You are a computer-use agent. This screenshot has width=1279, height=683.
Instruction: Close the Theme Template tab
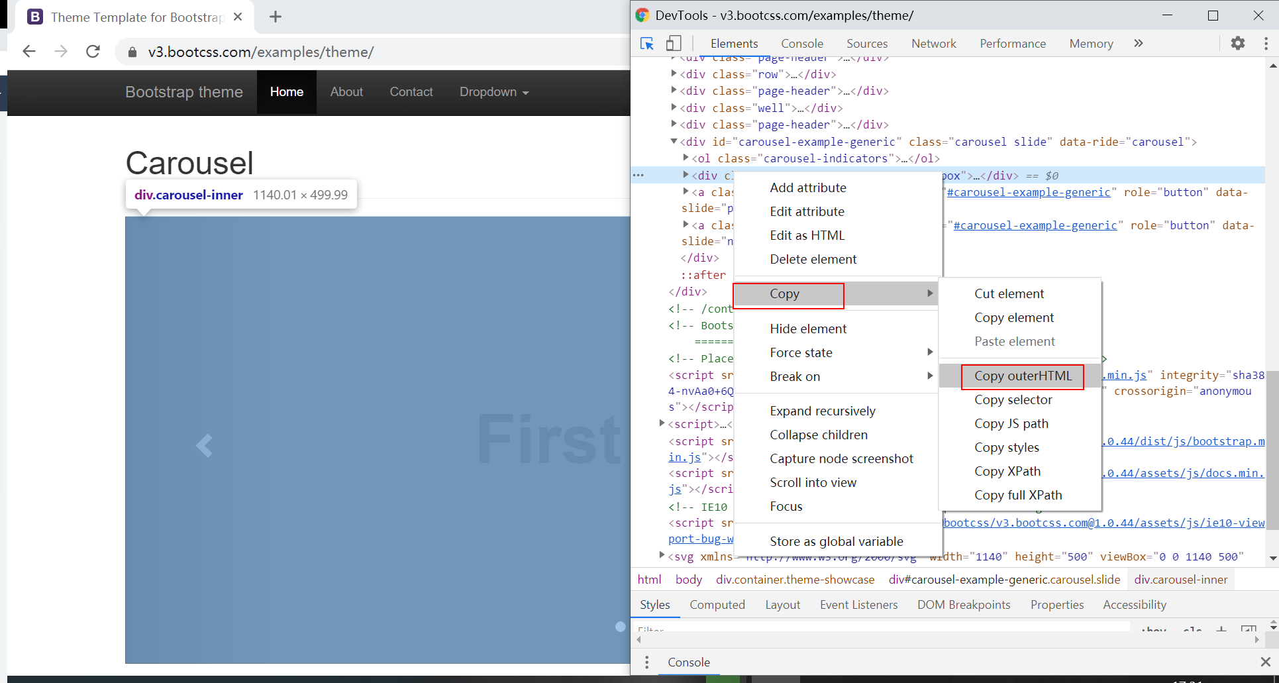(x=238, y=17)
